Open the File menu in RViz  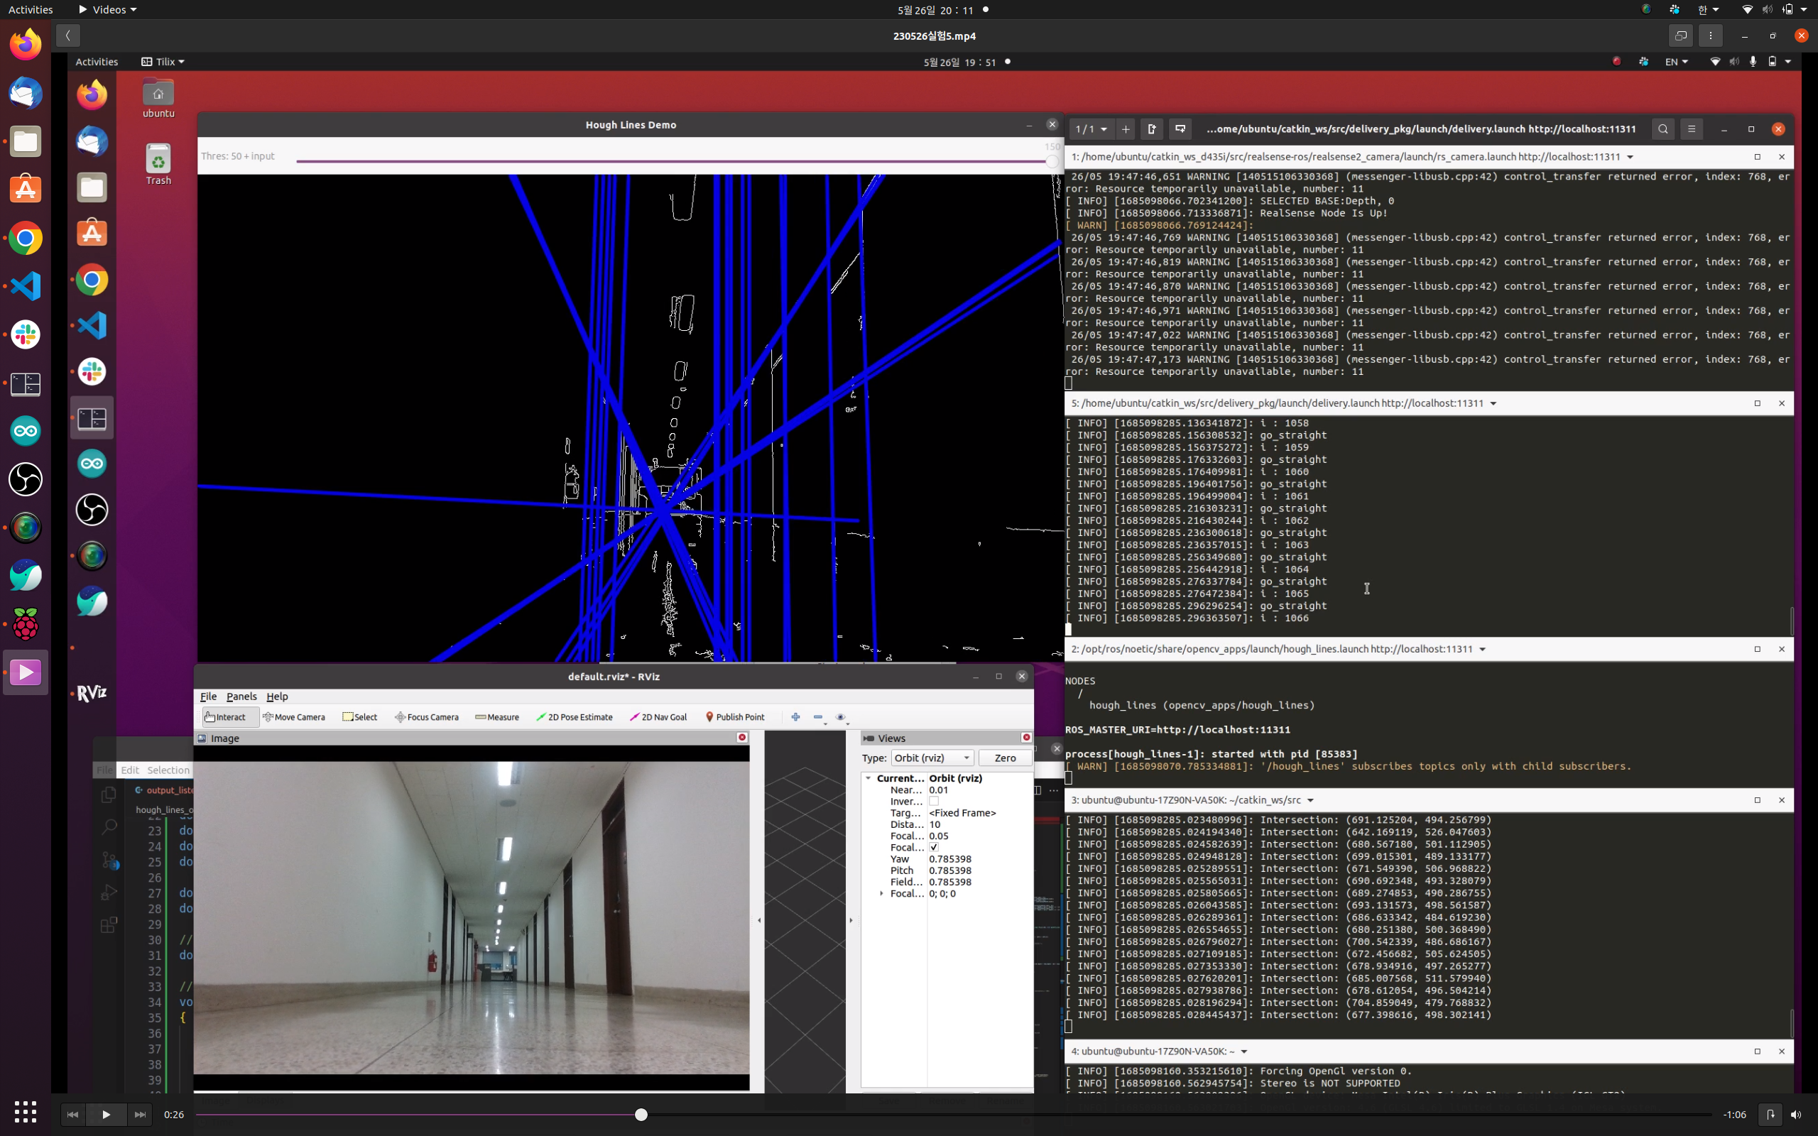(x=208, y=697)
